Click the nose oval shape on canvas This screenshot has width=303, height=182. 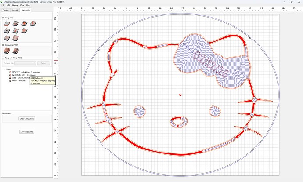179,122
